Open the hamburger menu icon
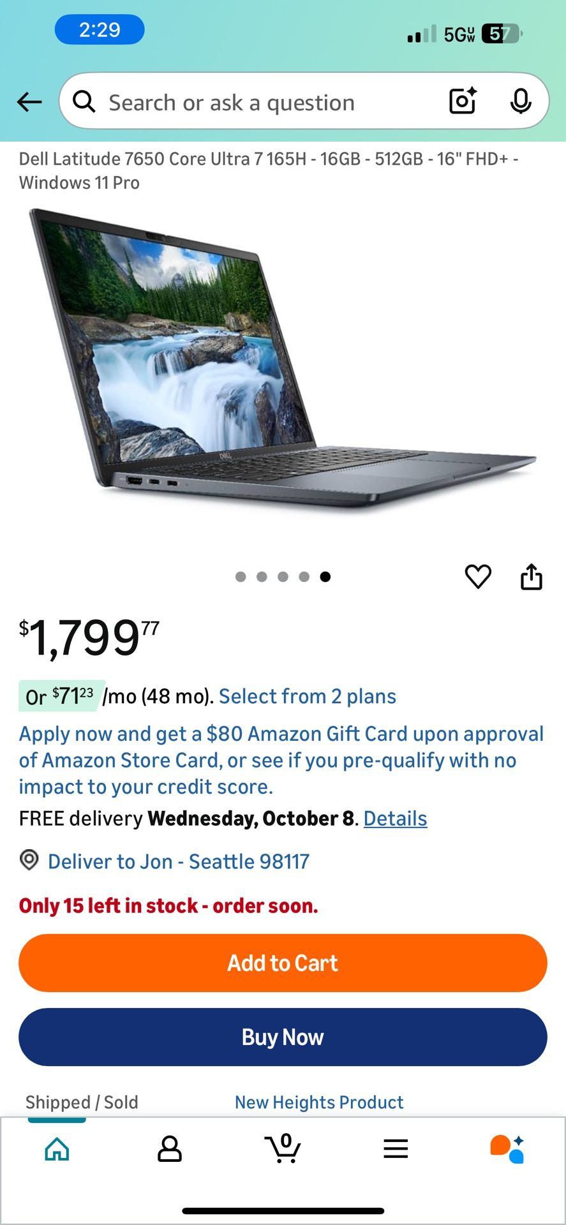Image resolution: width=566 pixels, height=1225 pixels. [396, 1148]
